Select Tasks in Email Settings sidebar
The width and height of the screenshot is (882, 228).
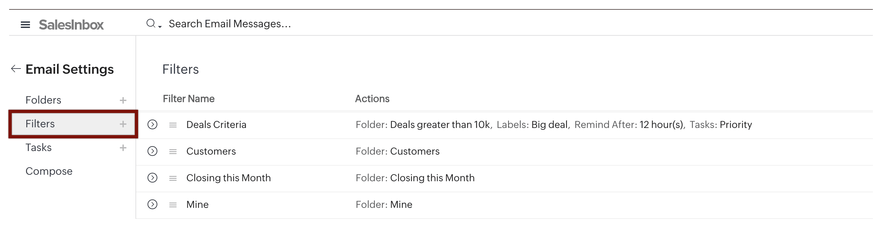point(39,147)
